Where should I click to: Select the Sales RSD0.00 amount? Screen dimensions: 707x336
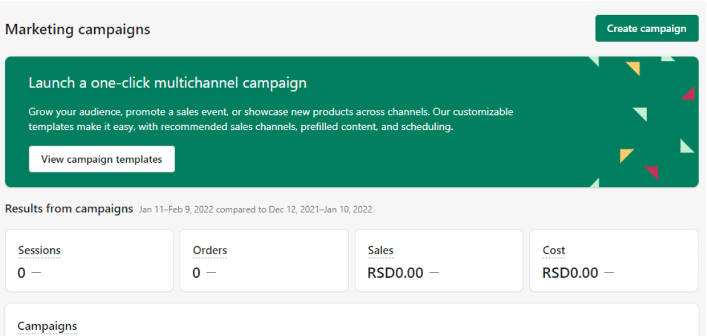pos(395,273)
